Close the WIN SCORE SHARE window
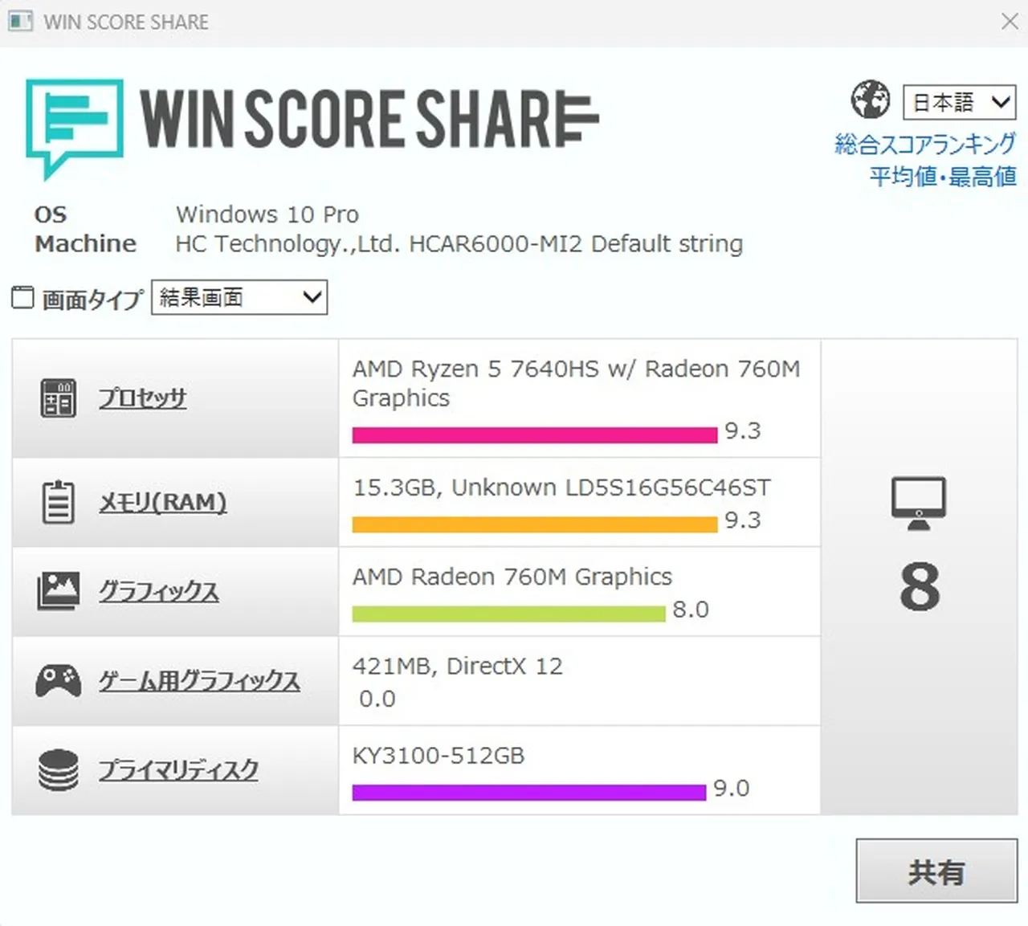 (x=1010, y=21)
